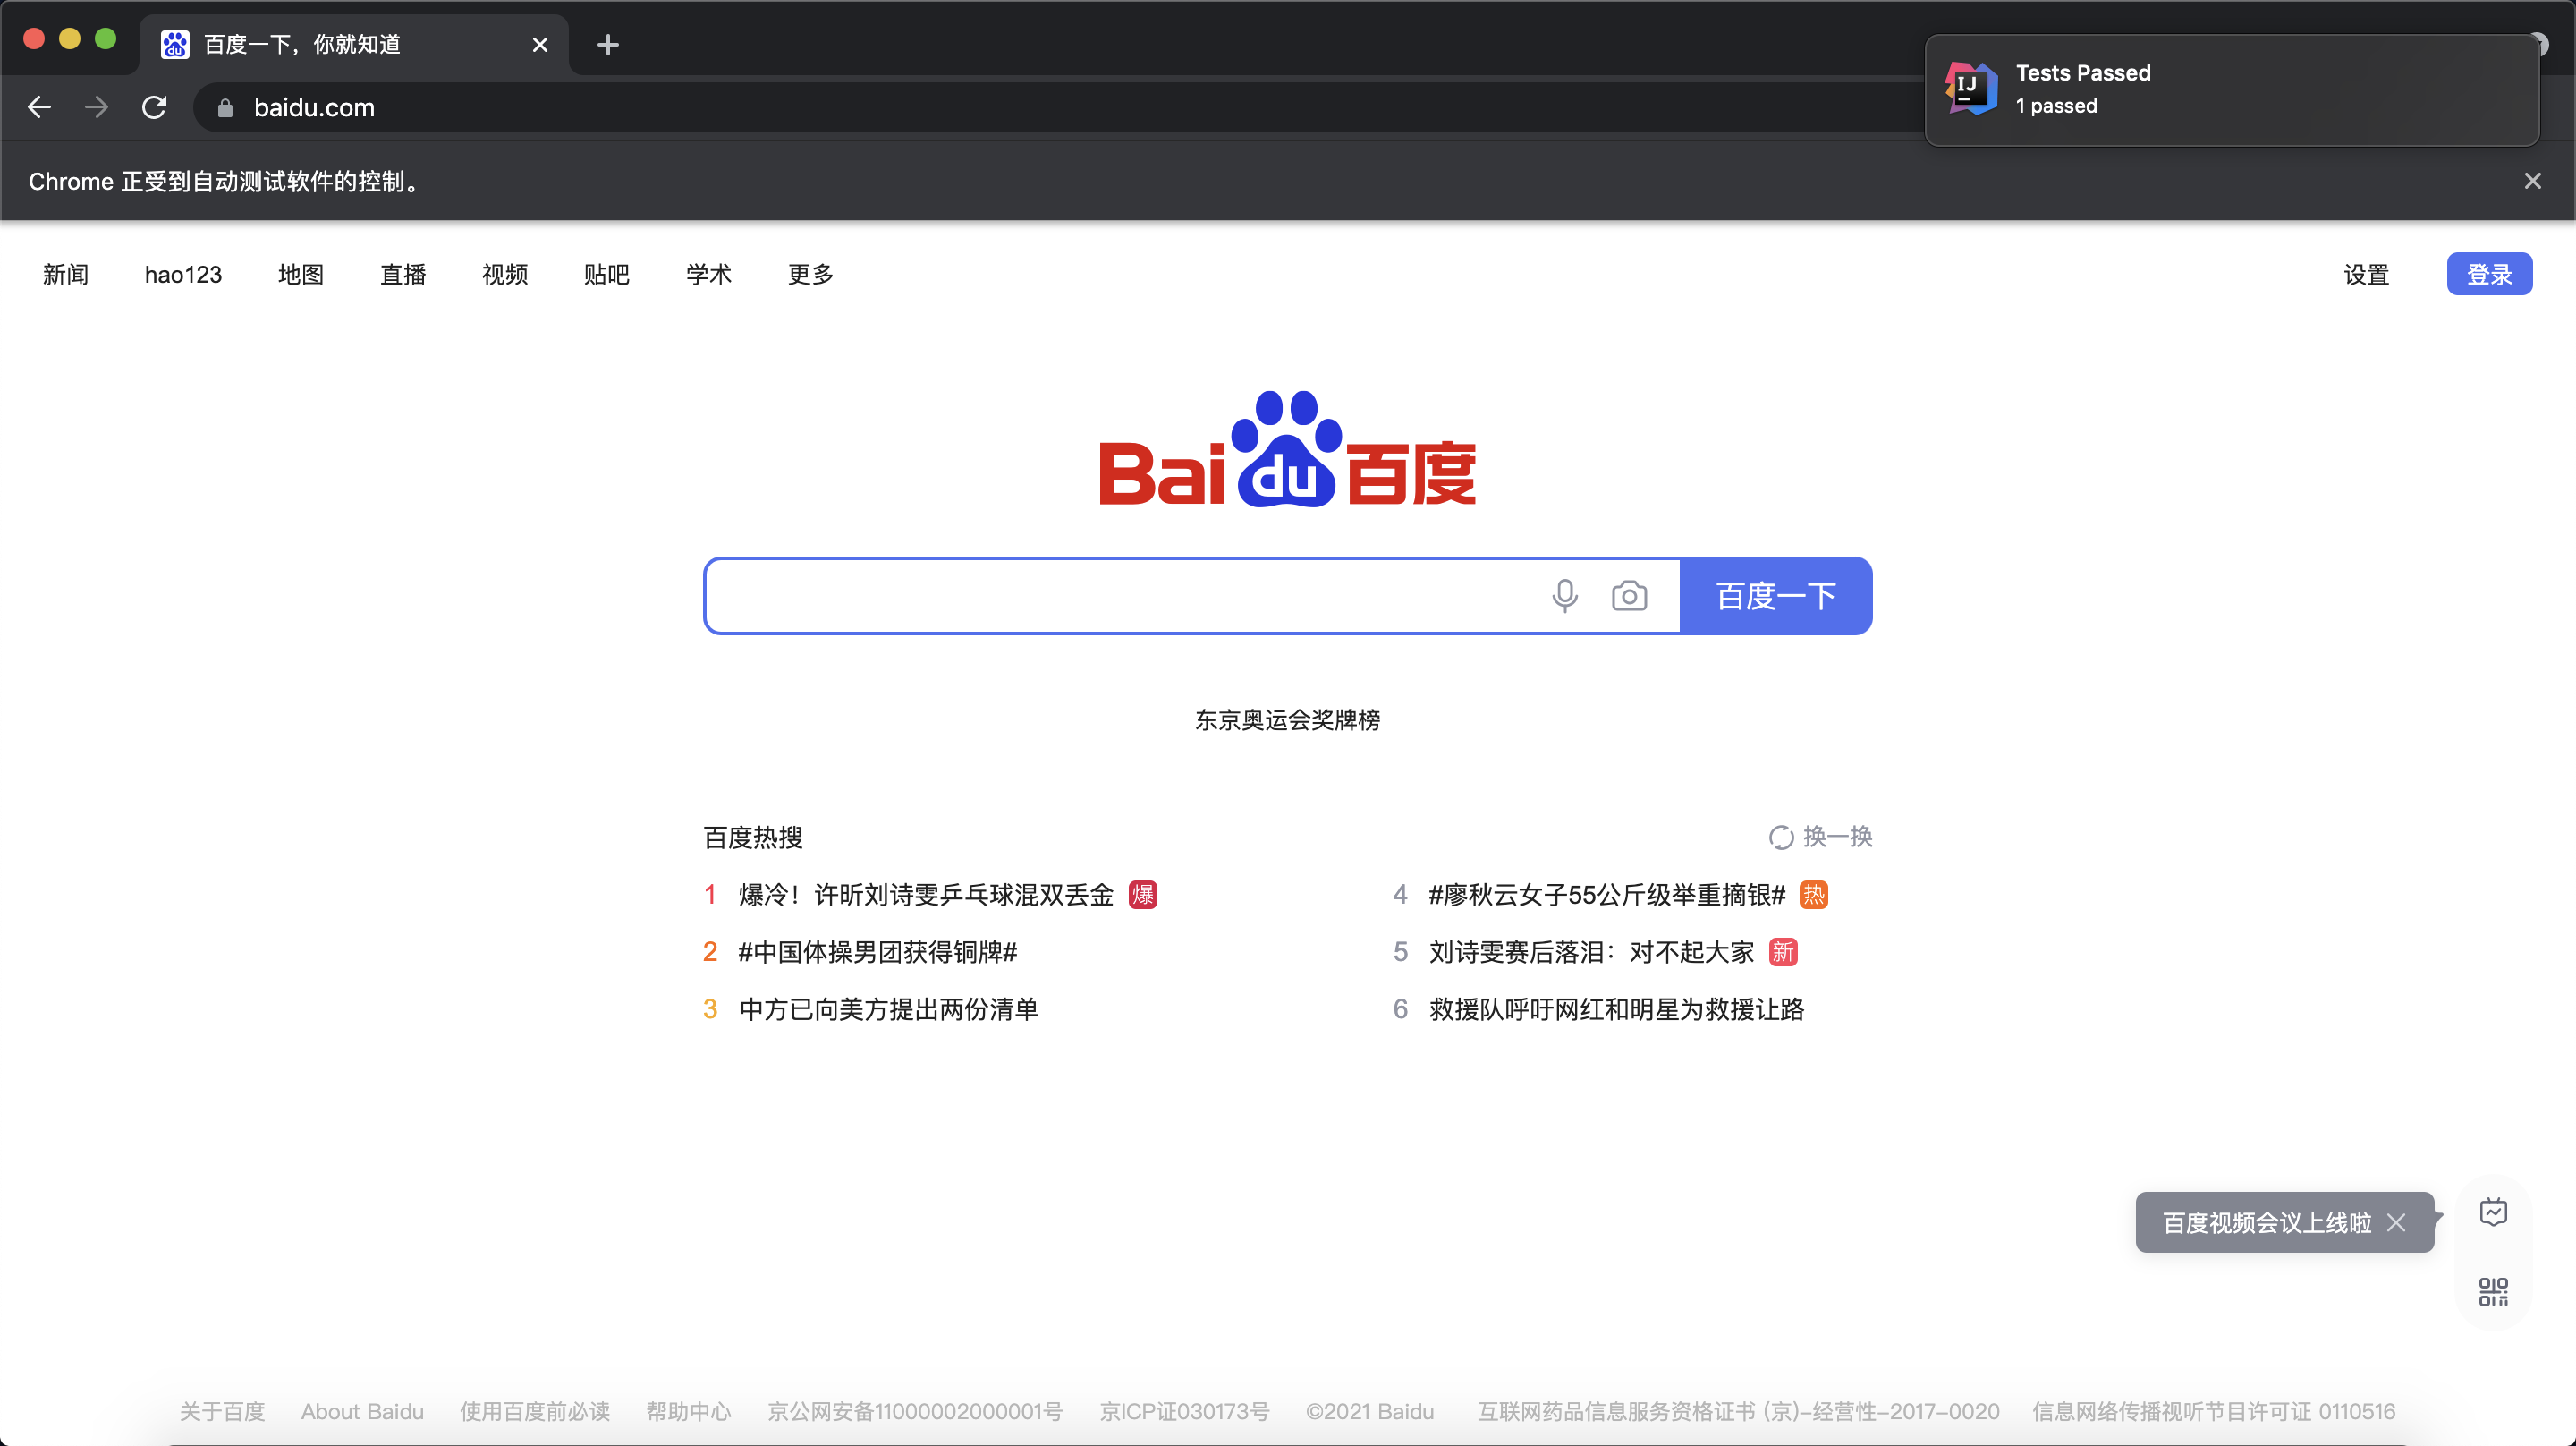Open hot search 爆冷！许昕刘诗雯乒乓球混双丢金

926,895
